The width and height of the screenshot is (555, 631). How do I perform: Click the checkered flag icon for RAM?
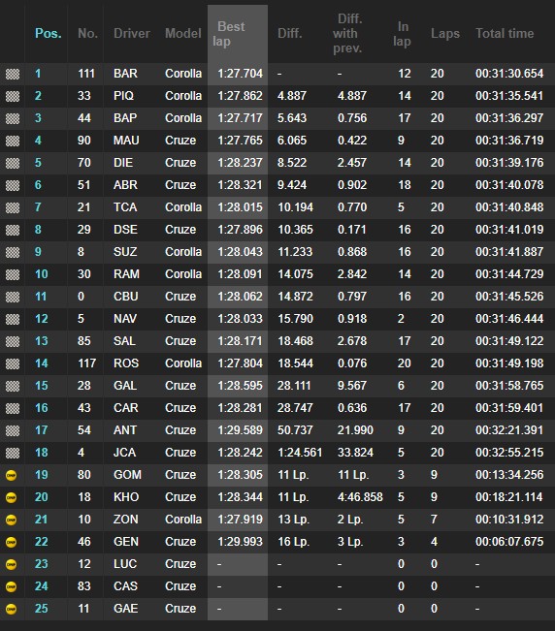[12, 274]
